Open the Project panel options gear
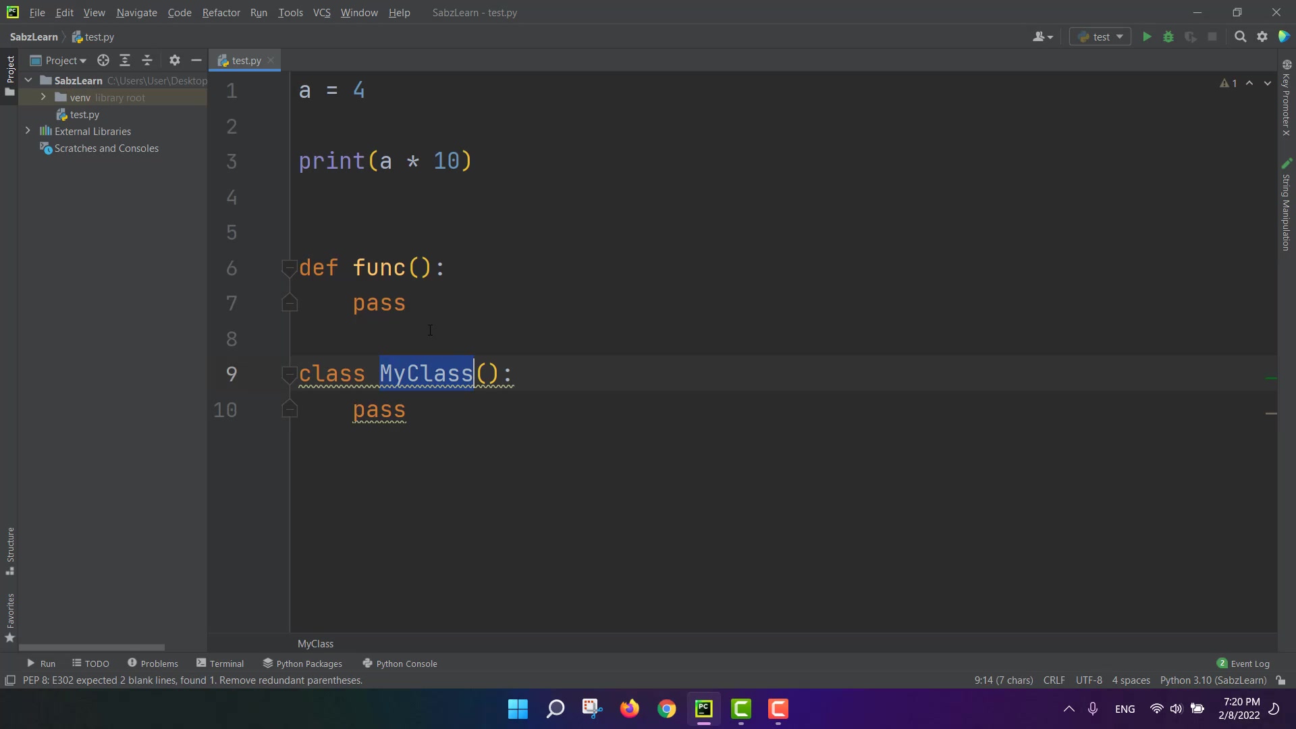The width and height of the screenshot is (1296, 729). click(x=175, y=61)
